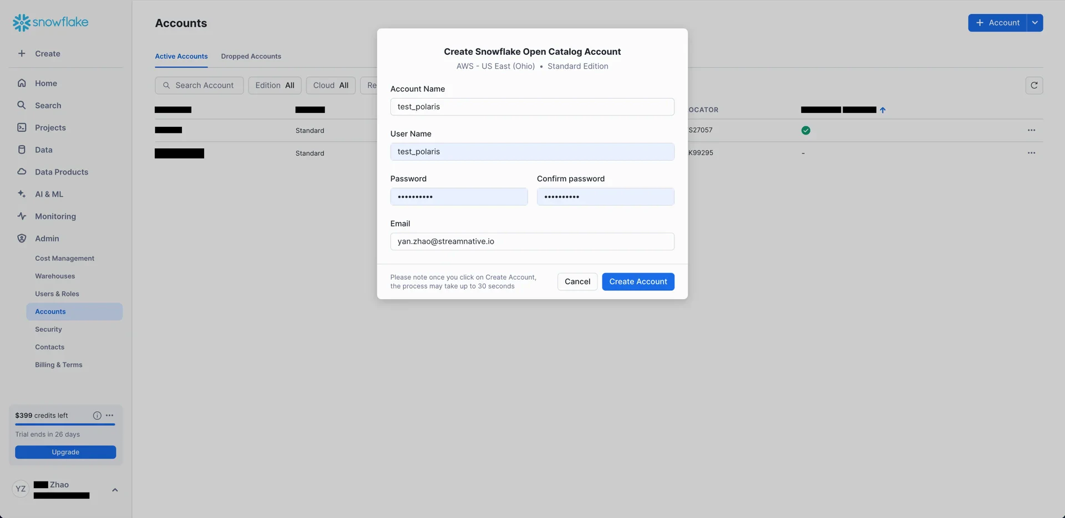
Task: Open more options for S27057 row
Action: pos(1031,130)
